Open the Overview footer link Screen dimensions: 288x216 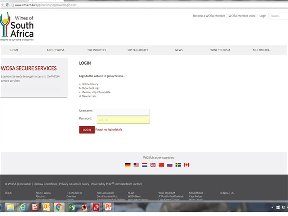click(71, 196)
